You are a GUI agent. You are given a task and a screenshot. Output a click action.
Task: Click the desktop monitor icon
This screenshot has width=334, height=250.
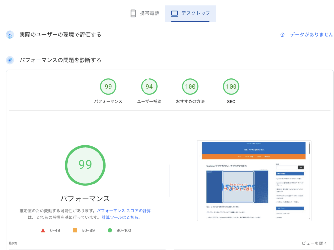tap(175, 13)
